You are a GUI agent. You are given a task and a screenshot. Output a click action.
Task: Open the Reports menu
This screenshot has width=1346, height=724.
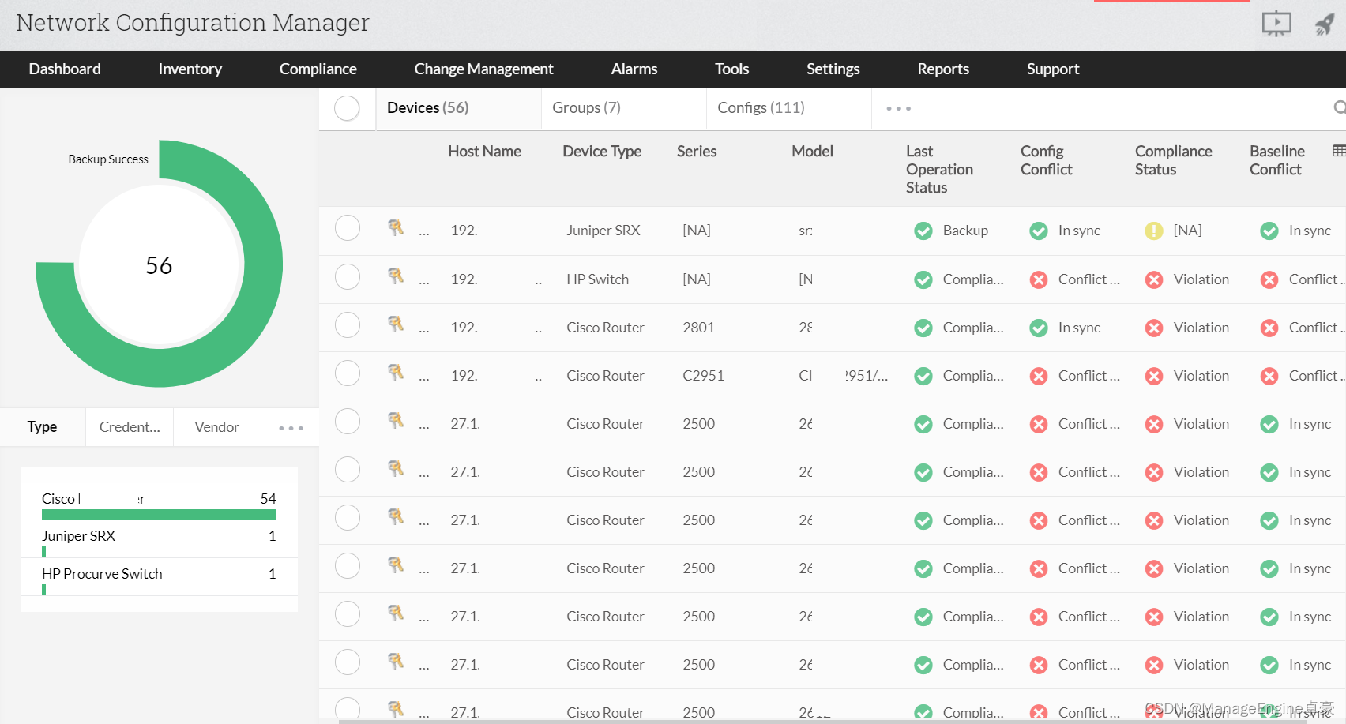(943, 69)
